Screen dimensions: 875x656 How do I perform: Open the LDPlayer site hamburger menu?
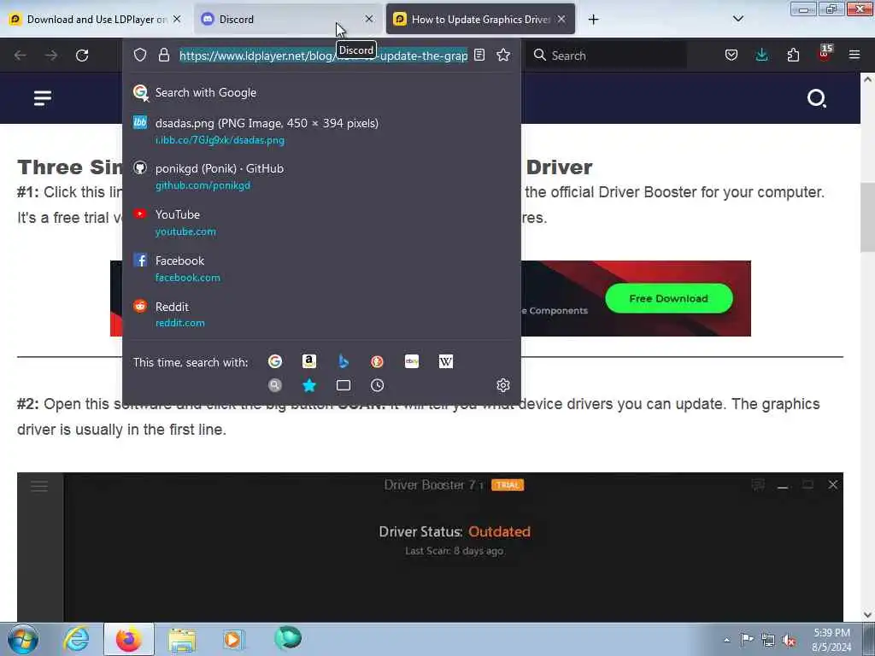pyautogui.click(x=43, y=98)
